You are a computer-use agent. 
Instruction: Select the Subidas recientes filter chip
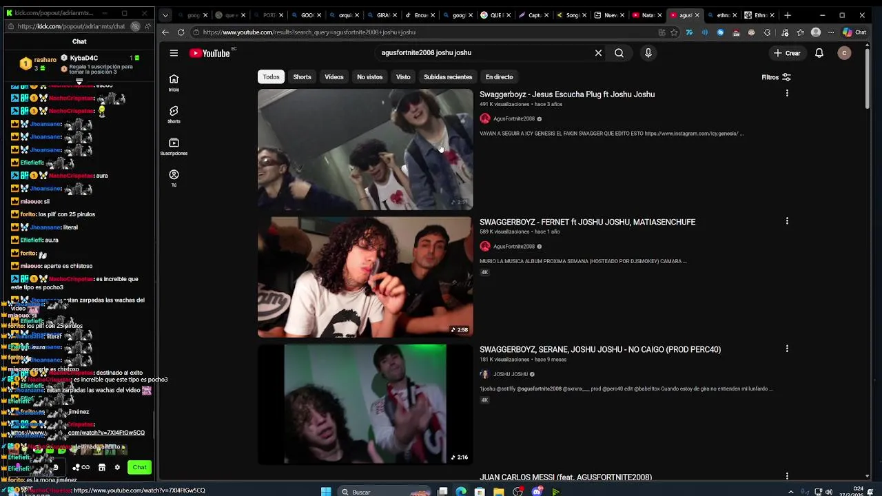coord(448,77)
